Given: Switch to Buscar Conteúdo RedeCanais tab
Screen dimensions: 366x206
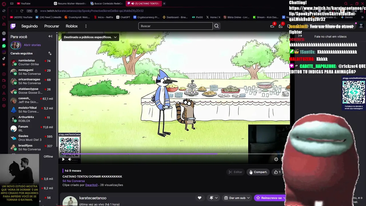Looking at the screenshot, I should pos(107,3).
